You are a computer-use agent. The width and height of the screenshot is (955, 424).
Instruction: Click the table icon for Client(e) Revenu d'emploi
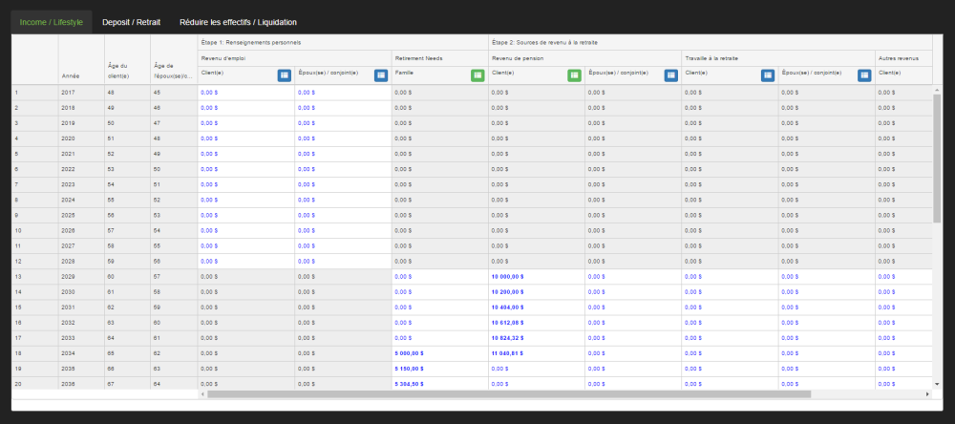284,74
